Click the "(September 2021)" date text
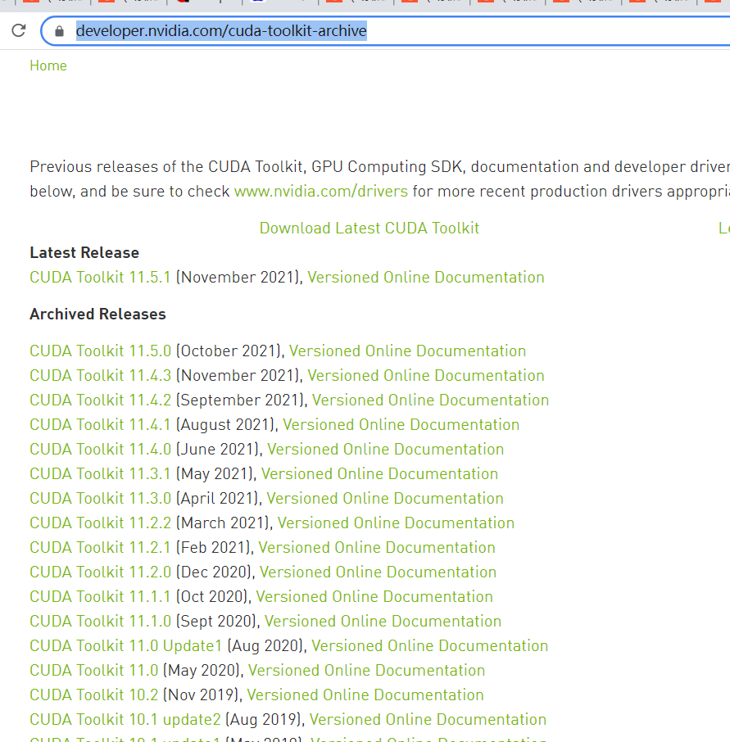730x742 pixels. point(239,400)
